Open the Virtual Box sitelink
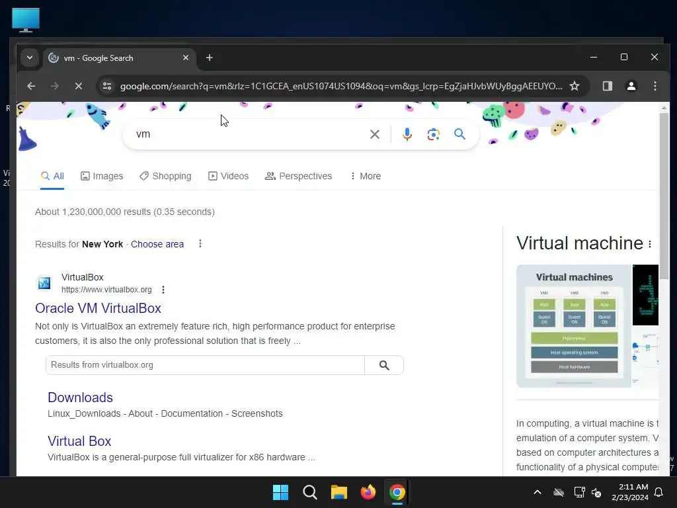677x508 pixels. [x=79, y=441]
